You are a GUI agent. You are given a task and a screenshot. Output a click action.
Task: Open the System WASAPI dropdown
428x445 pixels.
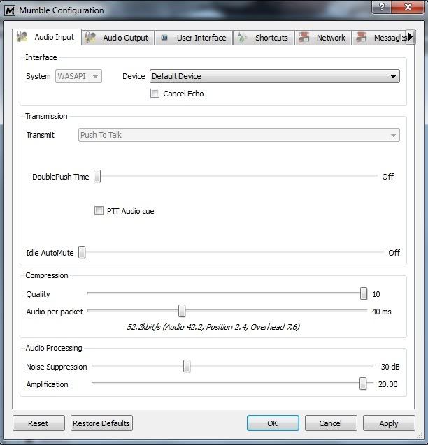(x=78, y=77)
